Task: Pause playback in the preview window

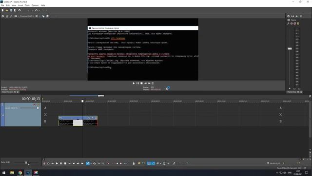Action: [x=137, y=84]
